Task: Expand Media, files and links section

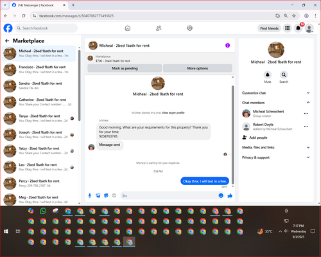Action: pyautogui.click(x=276, y=147)
